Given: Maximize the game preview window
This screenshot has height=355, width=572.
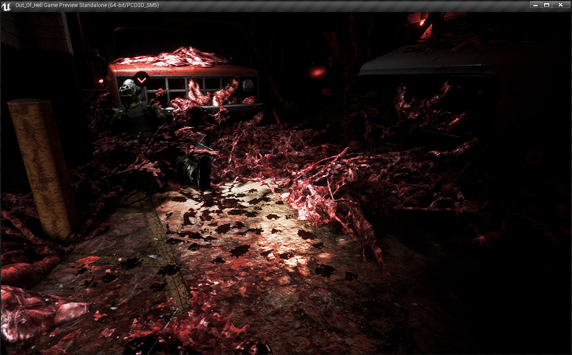Looking at the screenshot, I should (547, 5).
